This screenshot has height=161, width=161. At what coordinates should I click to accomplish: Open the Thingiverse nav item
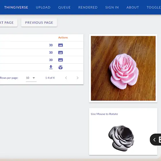(x=16, y=7)
